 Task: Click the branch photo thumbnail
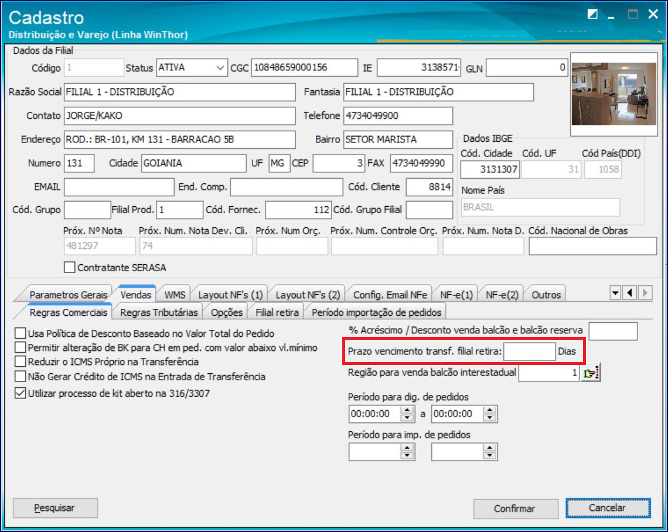pyautogui.click(x=614, y=94)
